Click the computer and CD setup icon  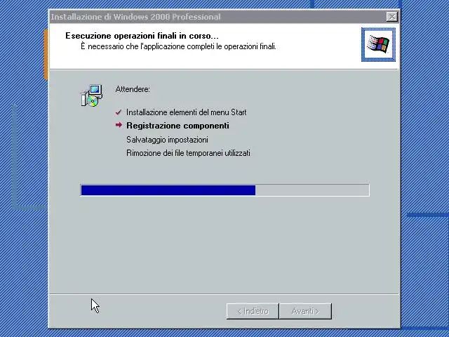[92, 95]
